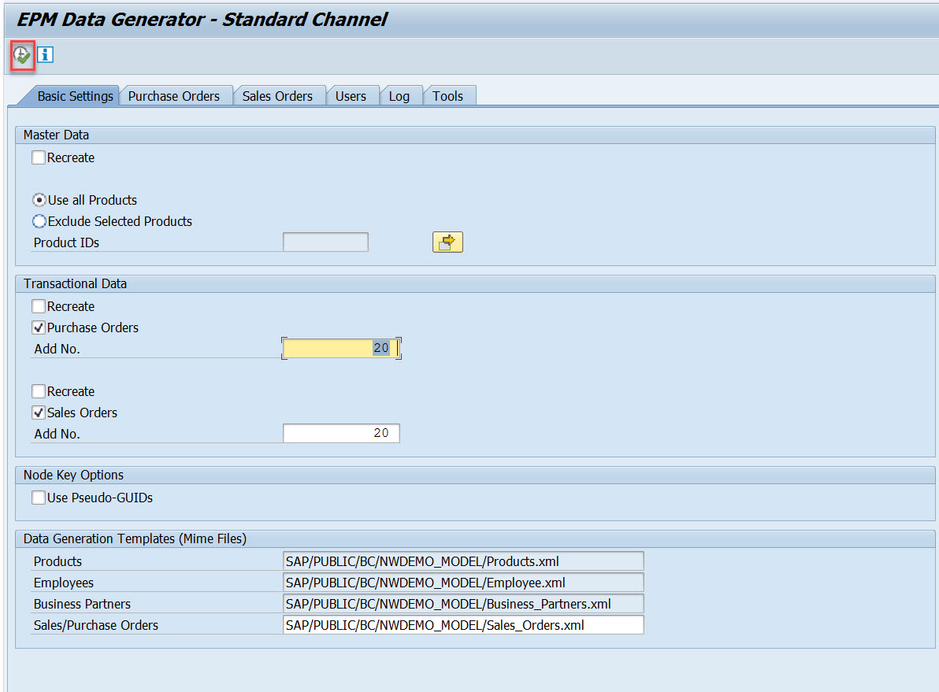Execute the EPM data generator program

pos(20,54)
